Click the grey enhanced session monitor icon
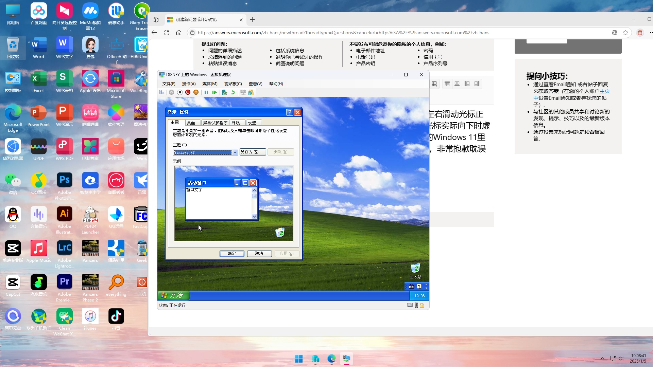This screenshot has width=653, height=367. click(243, 92)
